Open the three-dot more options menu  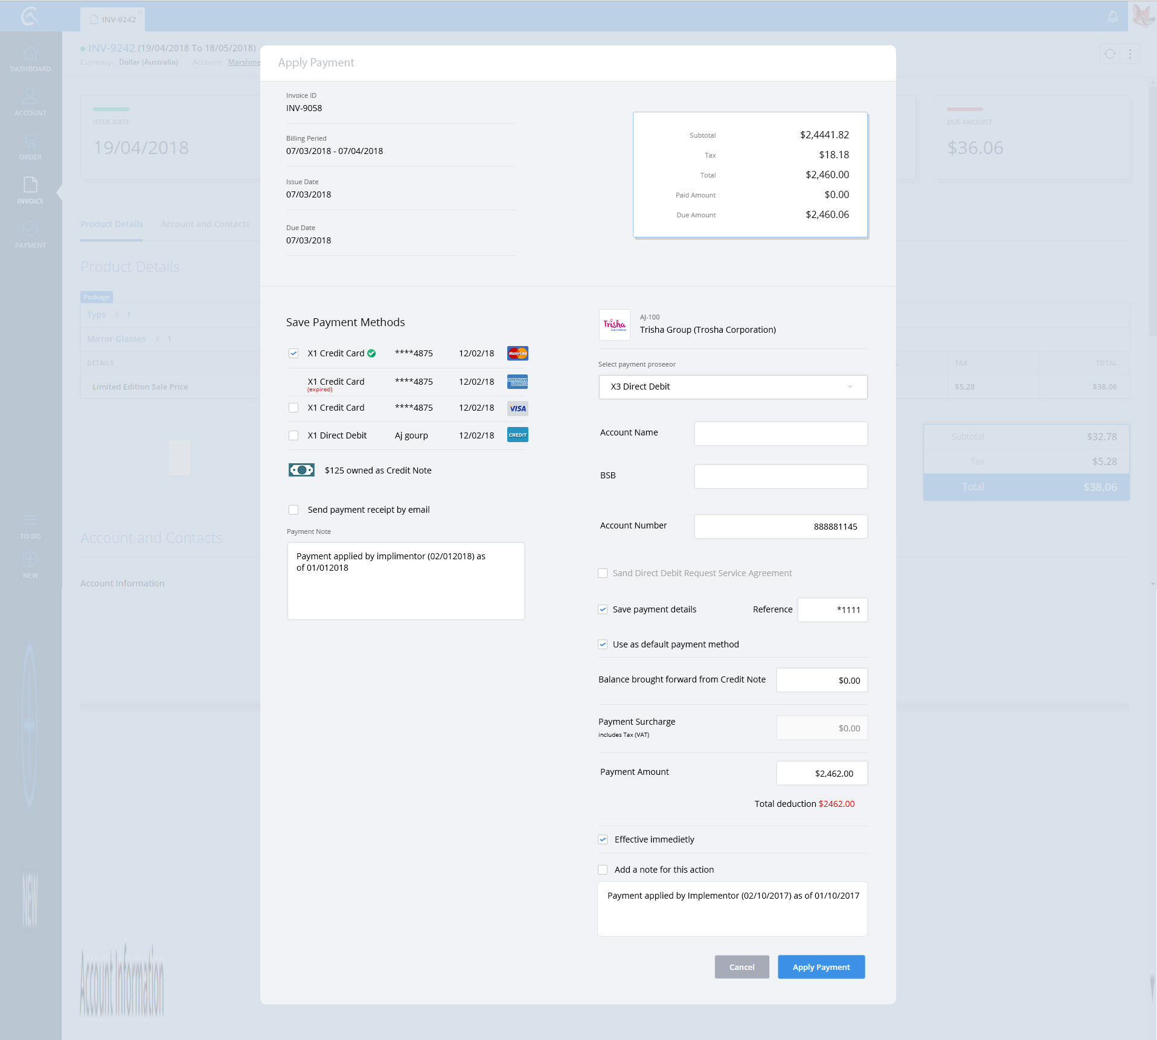point(1130,54)
